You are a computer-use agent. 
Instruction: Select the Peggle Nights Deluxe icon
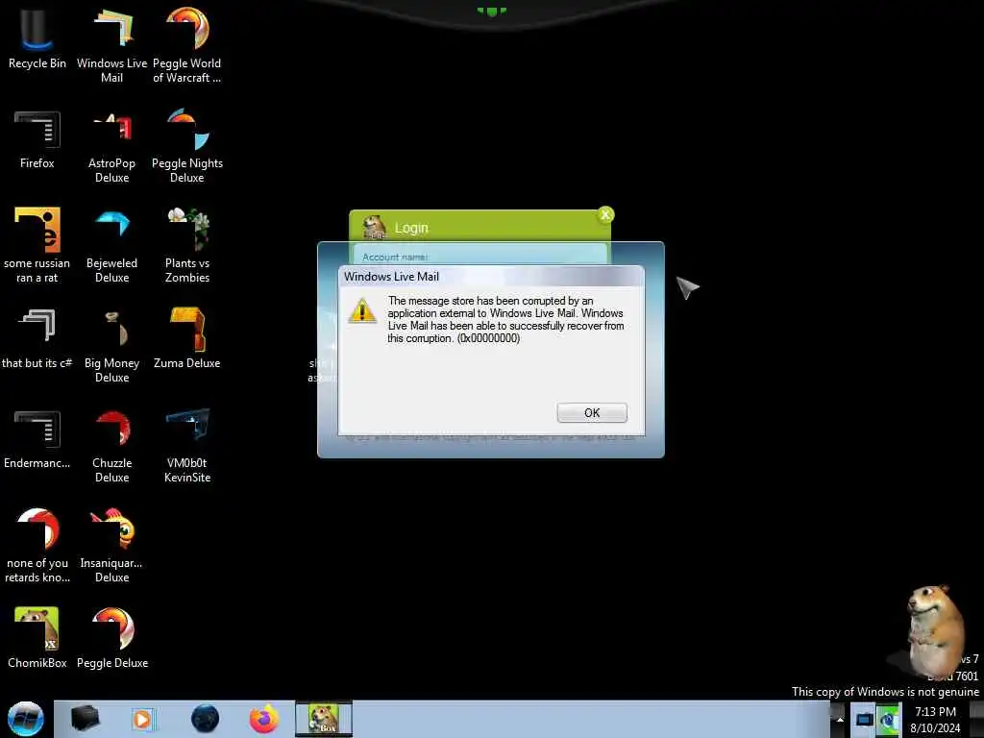187,146
